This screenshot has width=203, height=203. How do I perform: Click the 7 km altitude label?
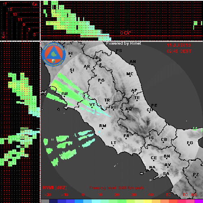29,30
